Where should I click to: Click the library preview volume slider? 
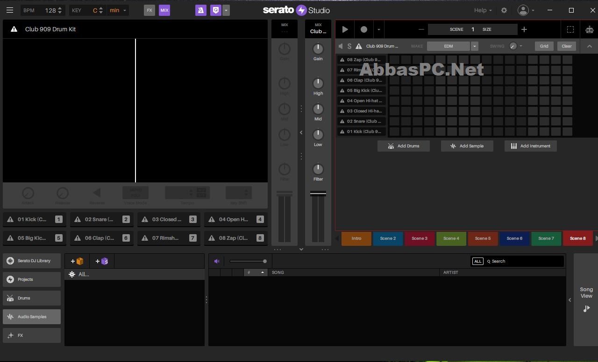tap(248, 261)
